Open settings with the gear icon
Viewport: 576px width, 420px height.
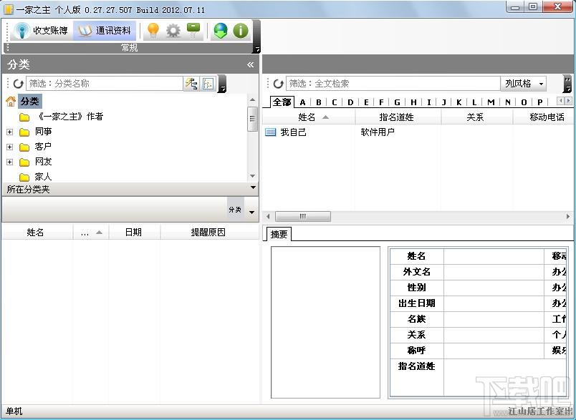pyautogui.click(x=173, y=31)
